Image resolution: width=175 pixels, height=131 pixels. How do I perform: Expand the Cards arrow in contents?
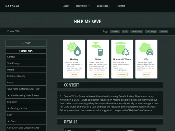[8, 121]
